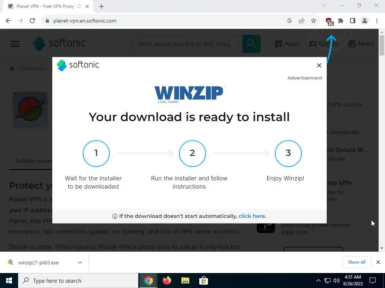This screenshot has height=288, width=385.
Task: Open Softonic hamburger menu
Action: [x=15, y=44]
